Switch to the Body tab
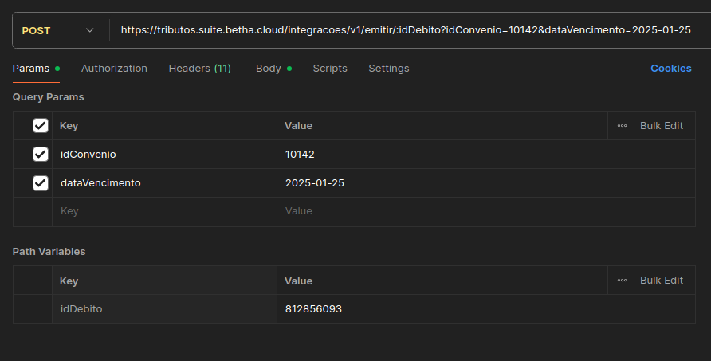This screenshot has height=361, width=711. coord(274,69)
